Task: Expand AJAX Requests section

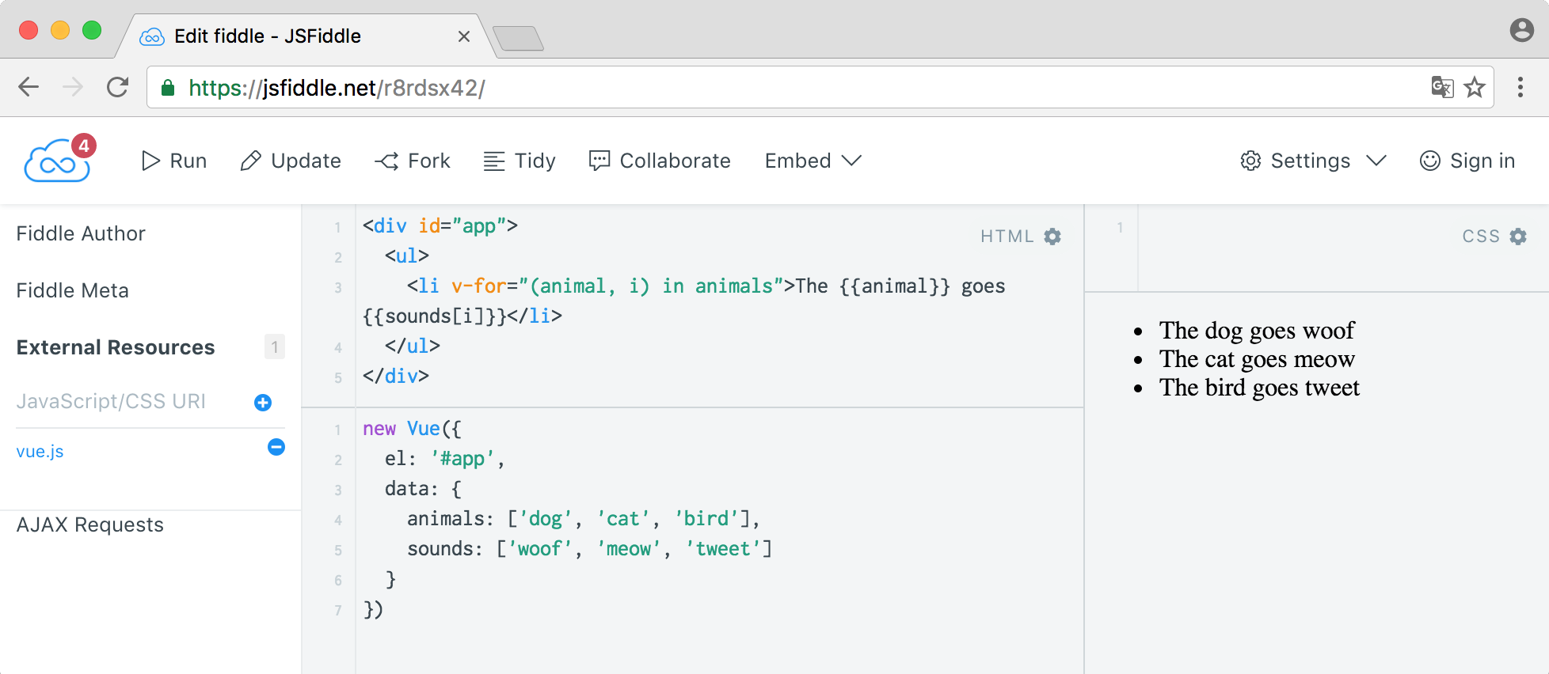Action: pos(90,524)
